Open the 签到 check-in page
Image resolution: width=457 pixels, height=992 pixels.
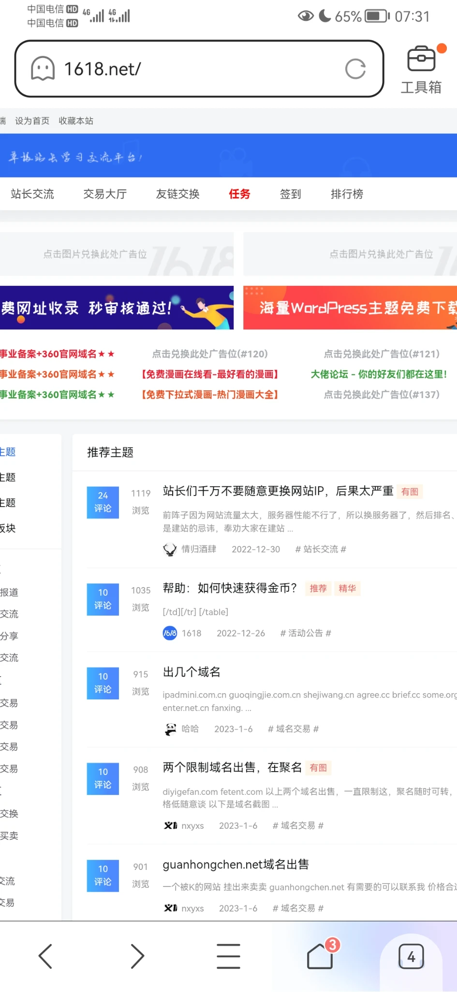point(290,194)
